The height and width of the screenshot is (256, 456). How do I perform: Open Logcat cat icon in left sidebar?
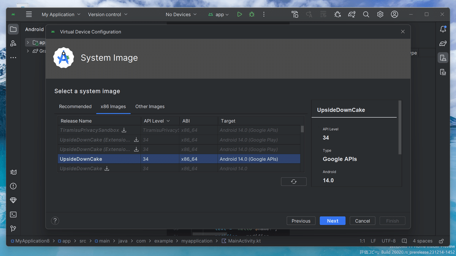click(13, 172)
